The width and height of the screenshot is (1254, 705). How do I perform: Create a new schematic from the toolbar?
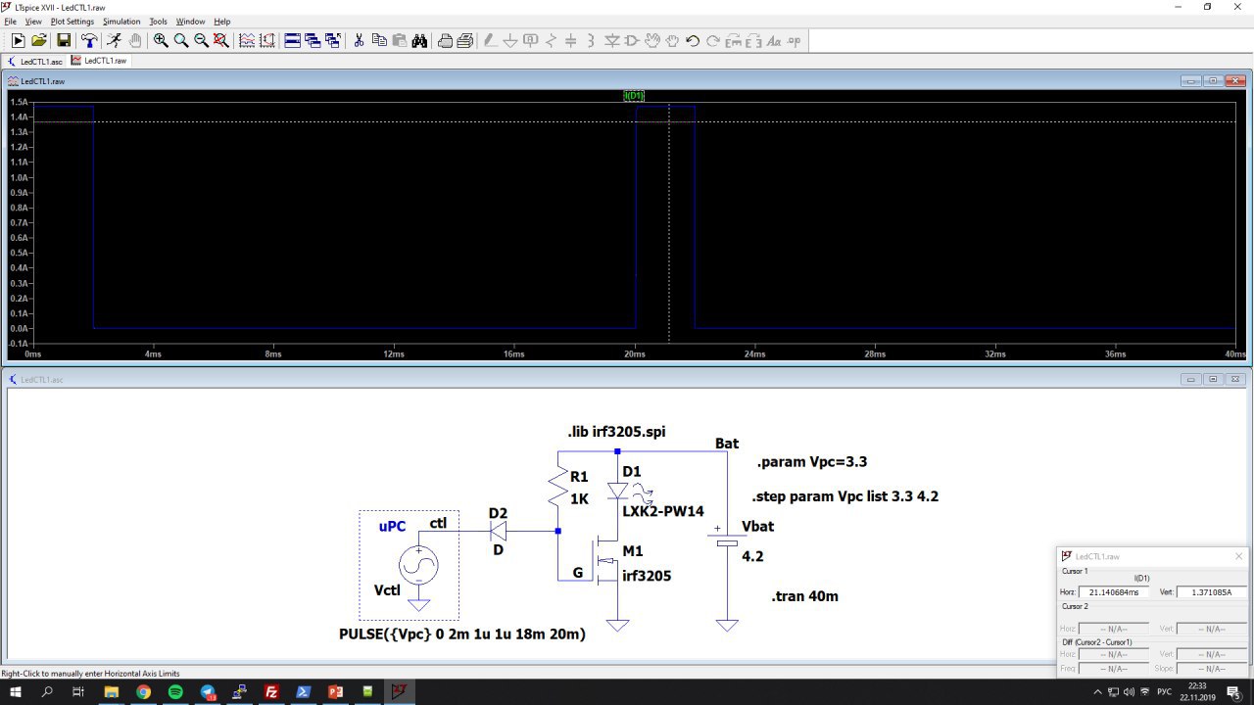(18, 40)
